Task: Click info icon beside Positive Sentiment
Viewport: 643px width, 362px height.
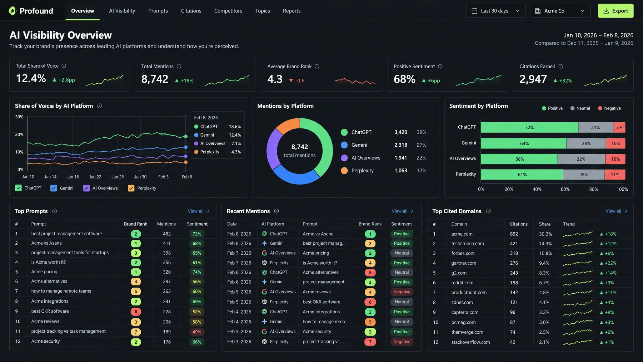Action: click(x=440, y=66)
